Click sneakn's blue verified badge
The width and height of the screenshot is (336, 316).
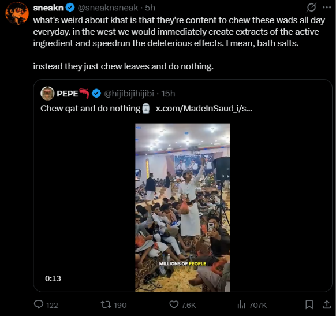click(x=70, y=8)
